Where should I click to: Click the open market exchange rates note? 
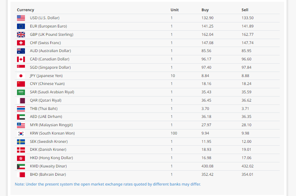(108, 184)
